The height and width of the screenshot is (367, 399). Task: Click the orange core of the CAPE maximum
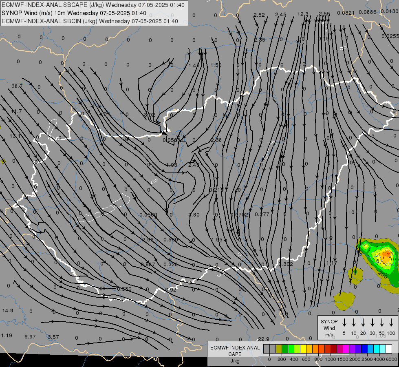[386, 255]
